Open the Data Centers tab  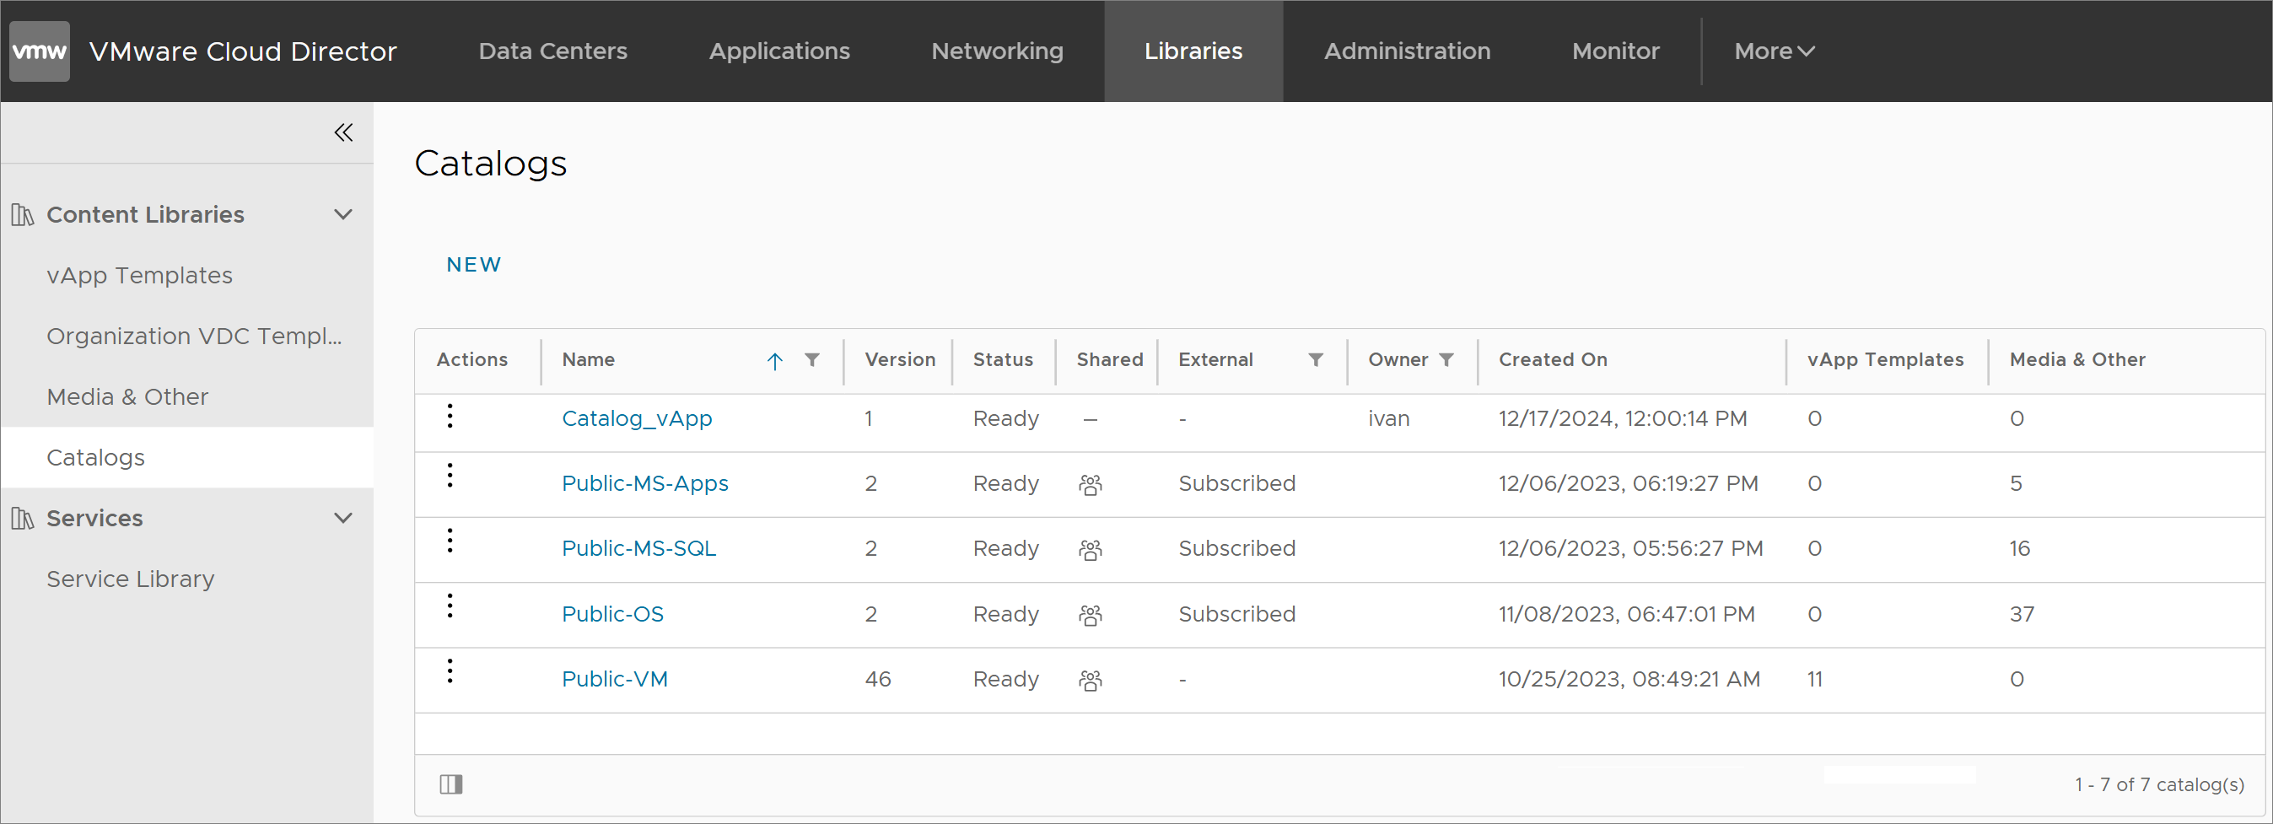[x=553, y=51]
